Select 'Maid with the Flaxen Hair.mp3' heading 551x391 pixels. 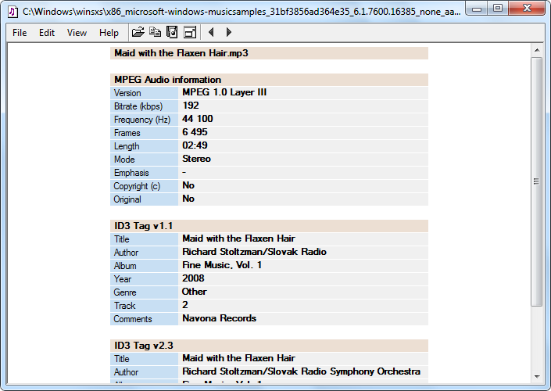pyautogui.click(x=181, y=53)
